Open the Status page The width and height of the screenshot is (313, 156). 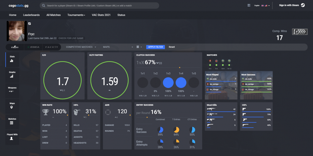pyautogui.click(x=121, y=15)
